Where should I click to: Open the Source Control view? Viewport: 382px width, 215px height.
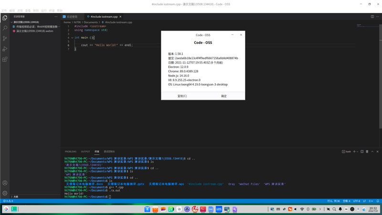coord(5,39)
